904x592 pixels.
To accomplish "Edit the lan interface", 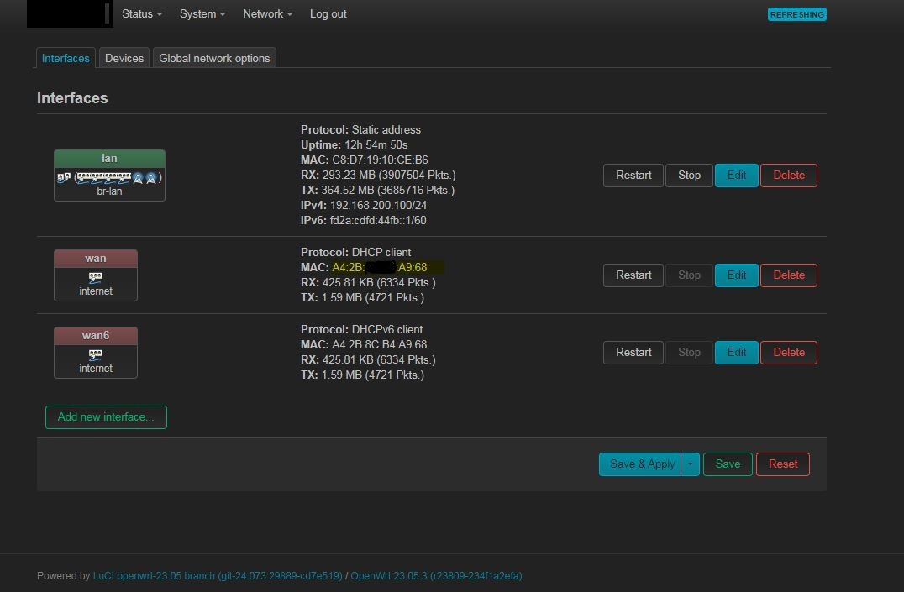I will [x=736, y=176].
